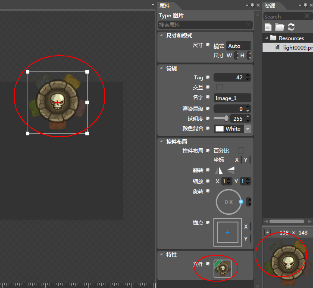
Task: Switch to the 资源 tab
Action: pyautogui.click(x=270, y=6)
